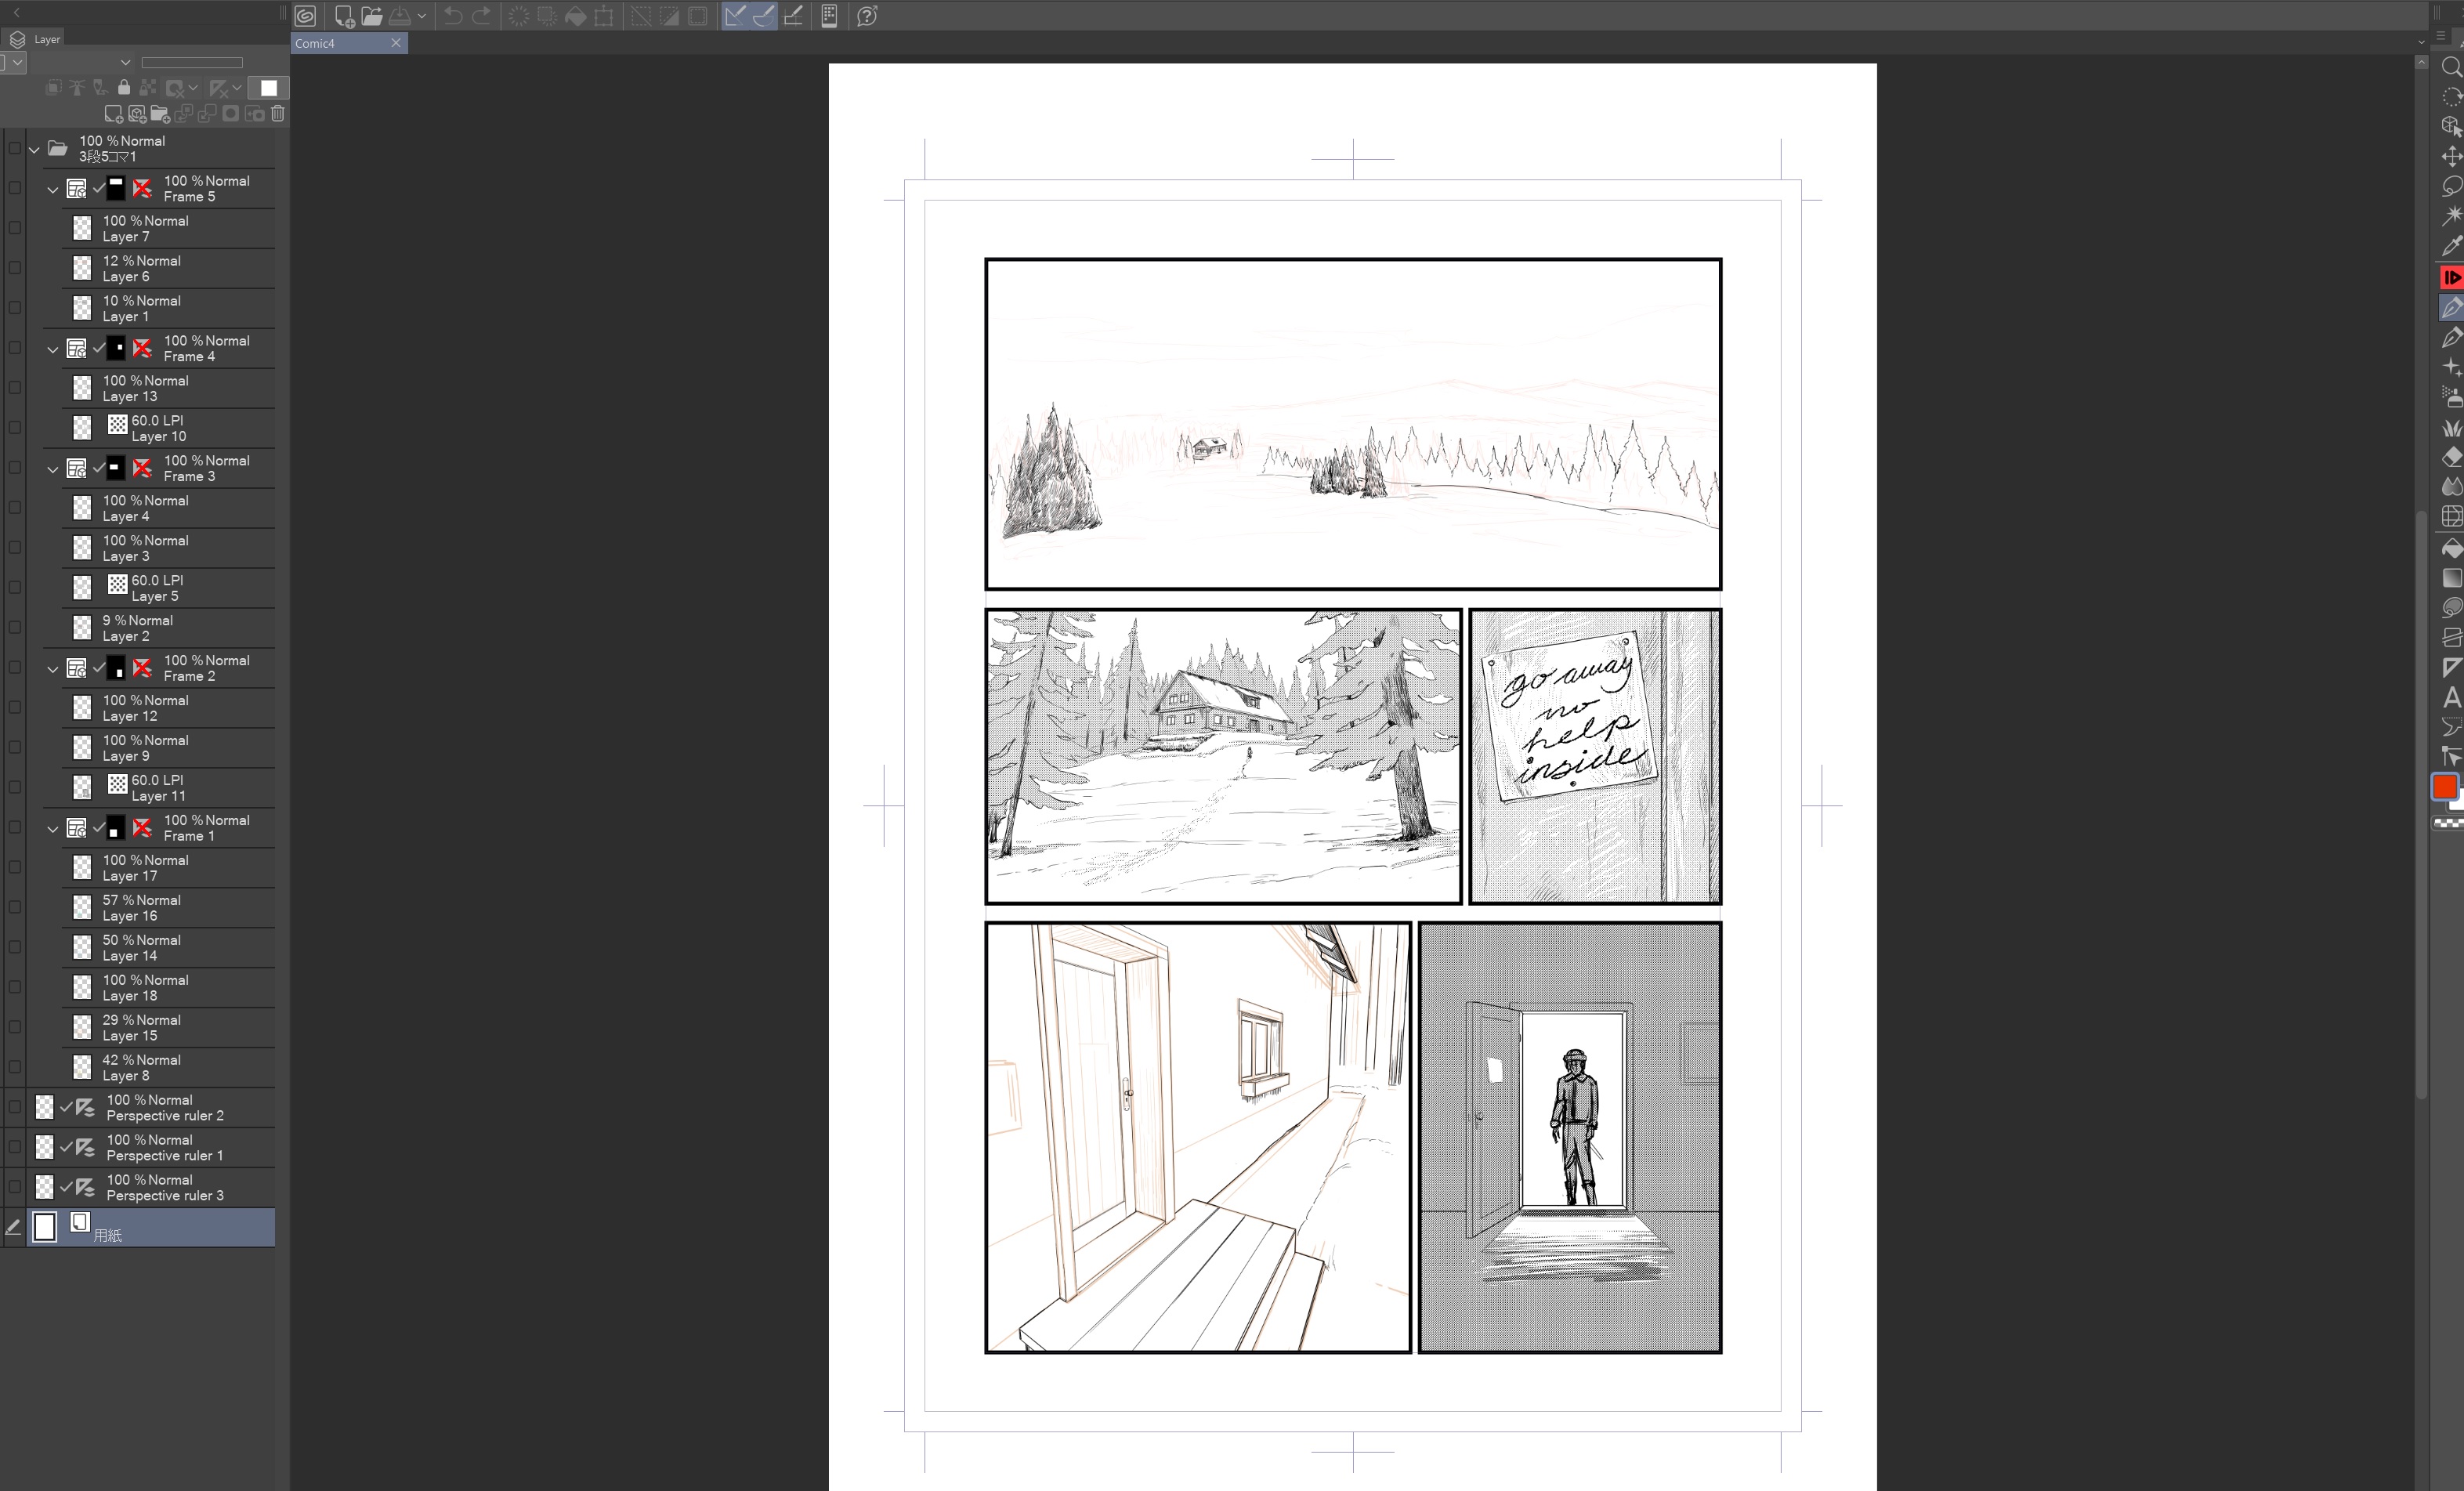This screenshot has height=1491, width=2464.
Task: Collapse the Frame 5 folder
Action: (x=53, y=190)
